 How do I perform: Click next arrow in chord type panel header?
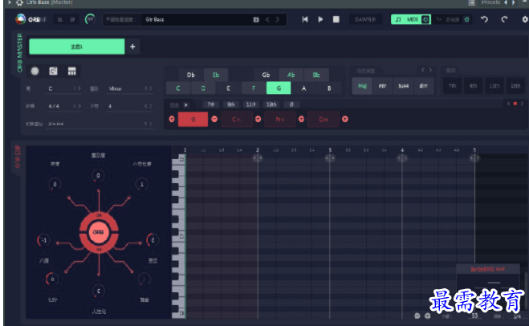click(x=430, y=70)
